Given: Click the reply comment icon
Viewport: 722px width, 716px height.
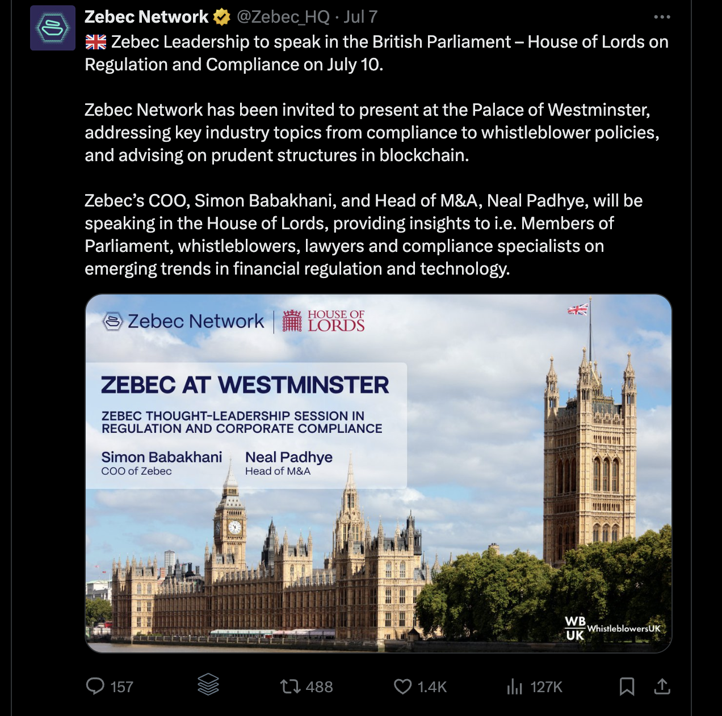Looking at the screenshot, I should tap(95, 686).
